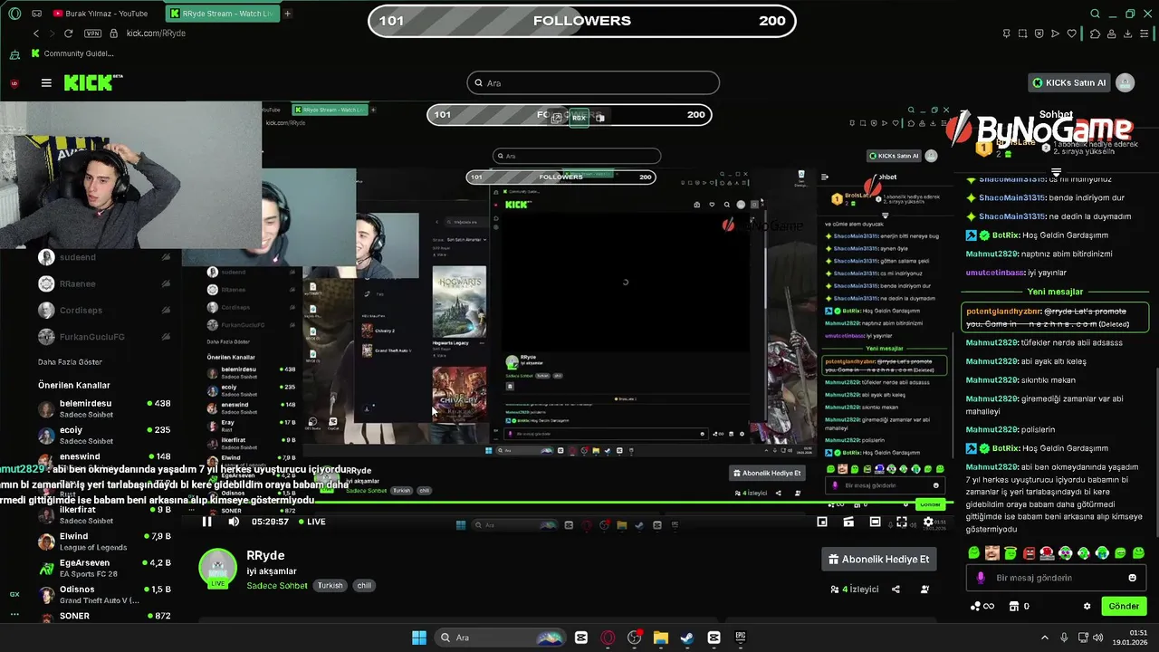Screen dimensions: 1159x652
Task: Add page to bookmarks heart icon
Action: click(1072, 34)
